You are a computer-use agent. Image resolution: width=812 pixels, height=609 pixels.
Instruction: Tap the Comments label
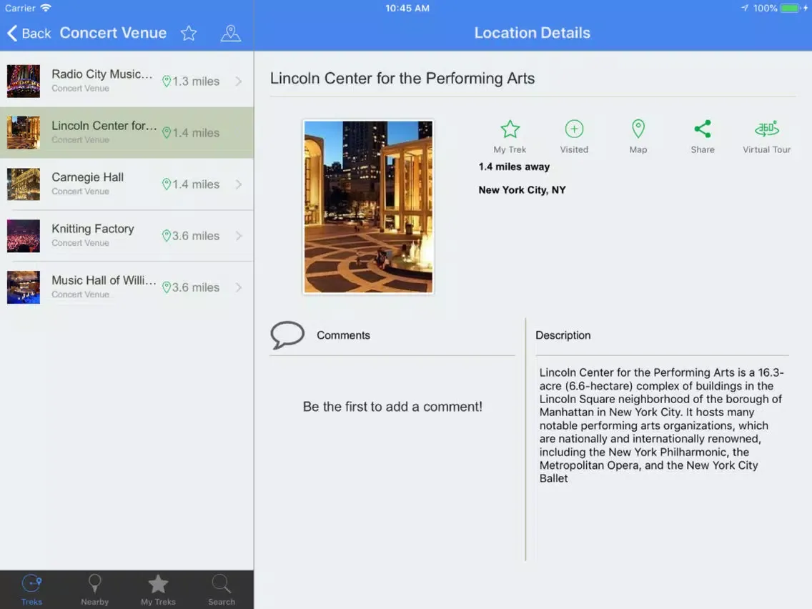(343, 335)
